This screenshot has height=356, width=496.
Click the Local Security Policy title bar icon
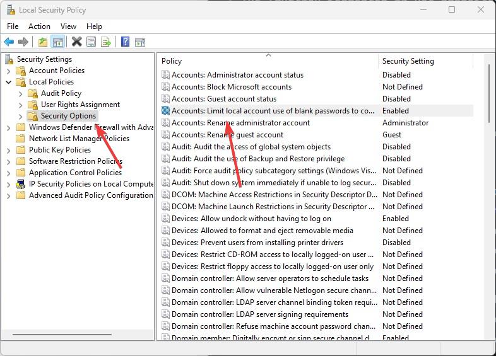(x=11, y=10)
